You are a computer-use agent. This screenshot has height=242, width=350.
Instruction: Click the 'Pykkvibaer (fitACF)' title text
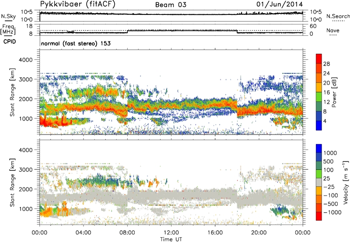click(x=77, y=4)
